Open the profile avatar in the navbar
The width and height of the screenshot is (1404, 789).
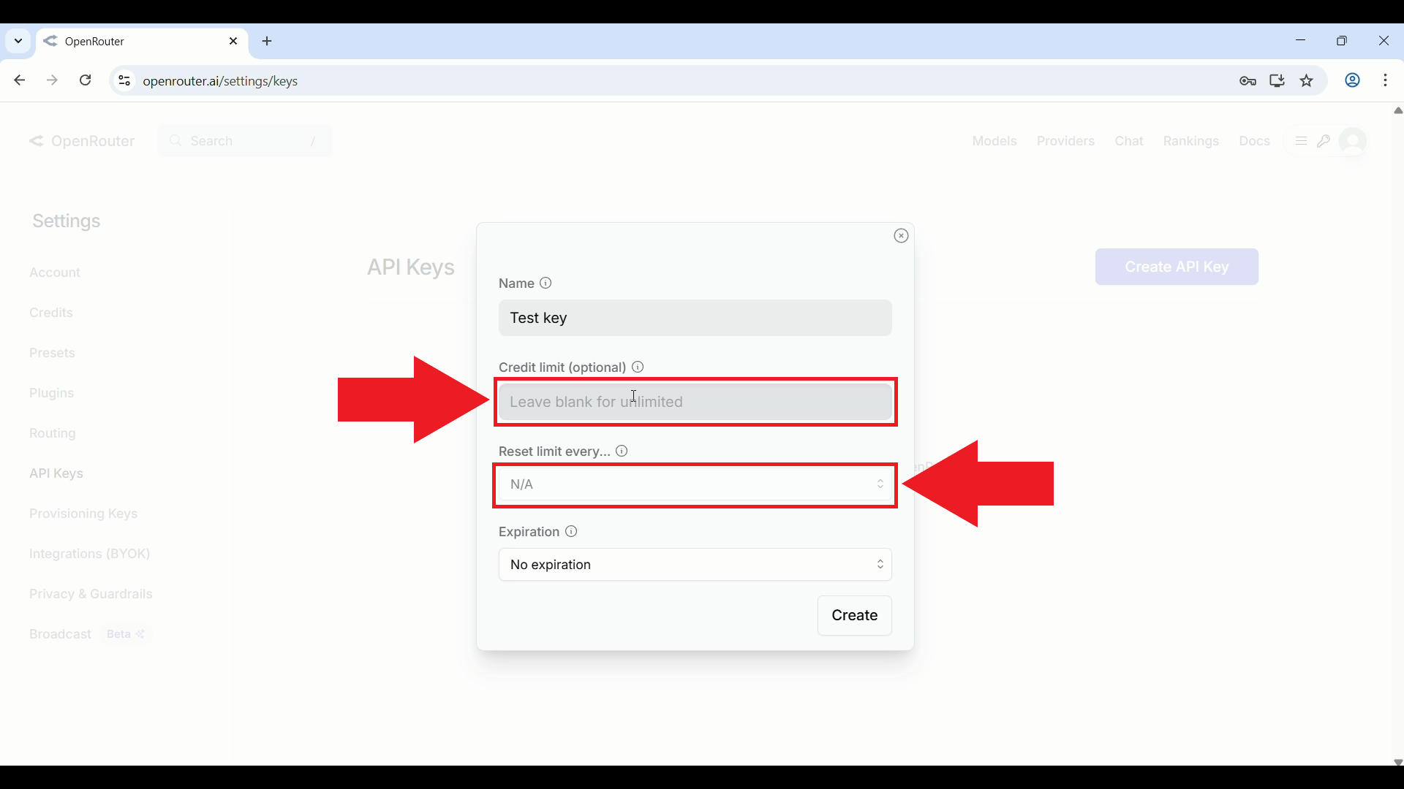coord(1353,140)
